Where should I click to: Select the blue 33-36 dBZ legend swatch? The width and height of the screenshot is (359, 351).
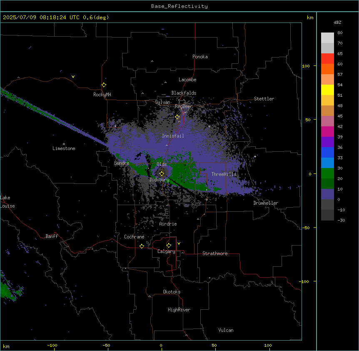click(327, 152)
